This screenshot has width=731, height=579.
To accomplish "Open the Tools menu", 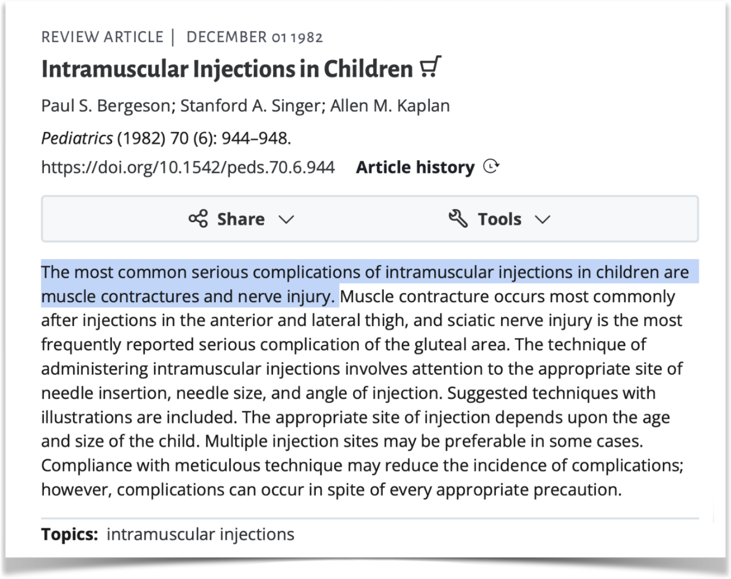I will (499, 219).
